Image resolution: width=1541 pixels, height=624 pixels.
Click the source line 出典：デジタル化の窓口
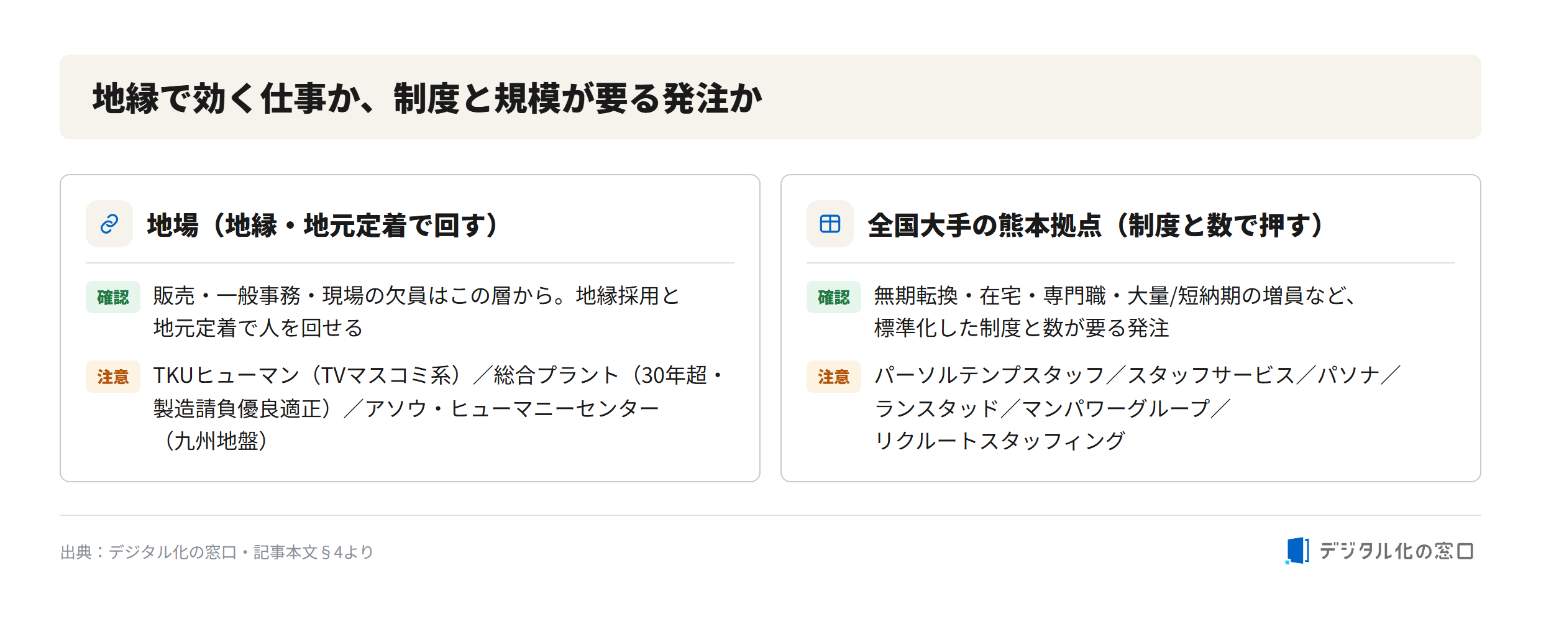click(217, 552)
